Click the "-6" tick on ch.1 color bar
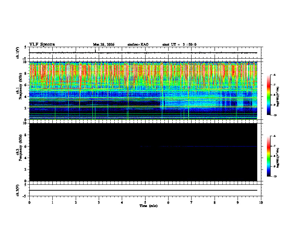294x227 pixels. coord(274,75)
